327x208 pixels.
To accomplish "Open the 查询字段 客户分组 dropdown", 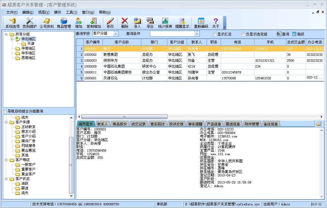I will 116,34.
